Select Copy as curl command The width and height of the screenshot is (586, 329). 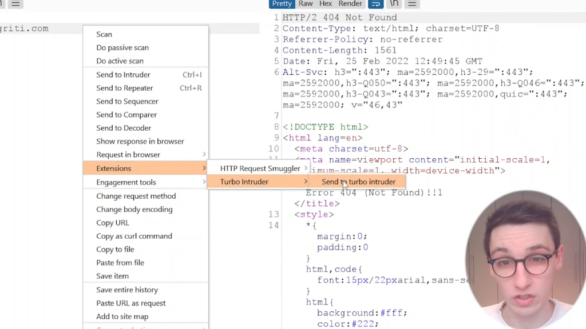(x=146, y=236)
